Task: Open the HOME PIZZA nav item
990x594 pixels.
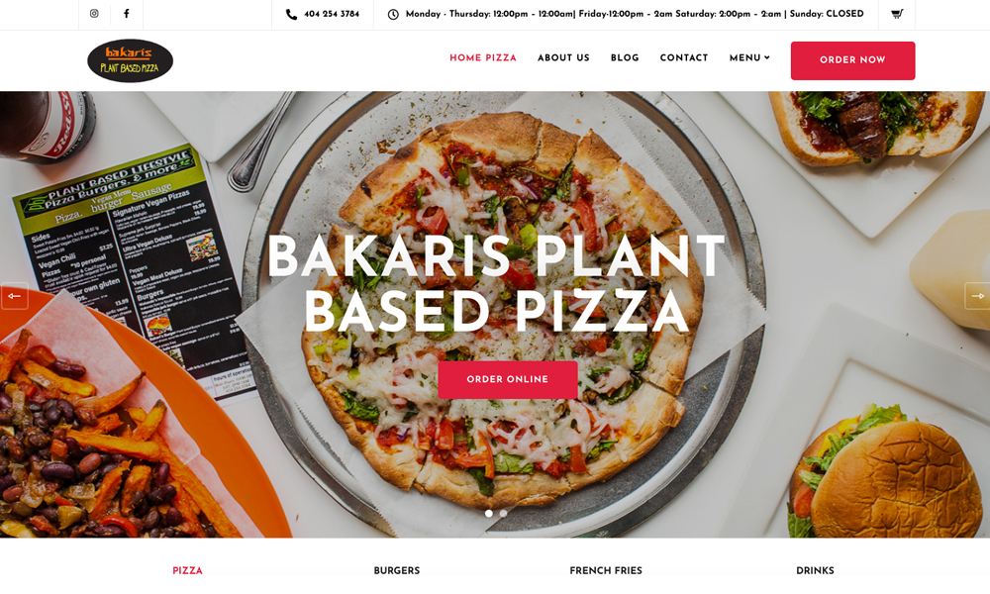Action: click(x=483, y=57)
